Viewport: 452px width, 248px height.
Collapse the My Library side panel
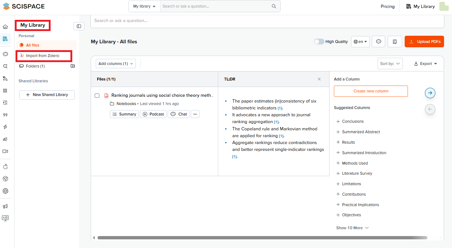tap(79, 26)
